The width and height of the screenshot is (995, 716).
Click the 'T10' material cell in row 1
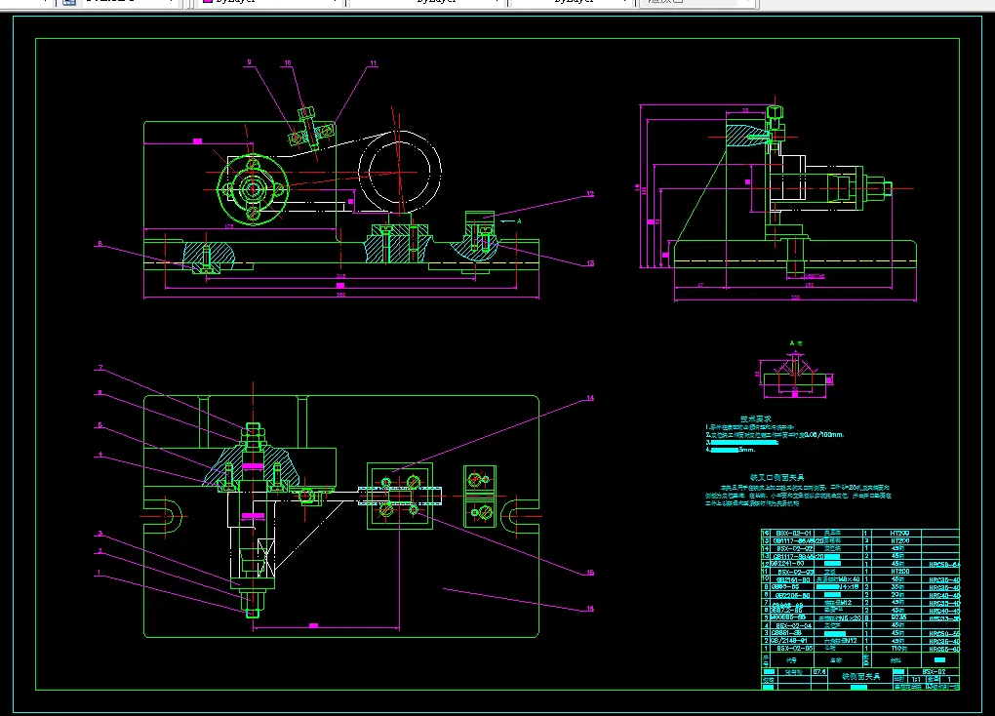[x=898, y=649]
